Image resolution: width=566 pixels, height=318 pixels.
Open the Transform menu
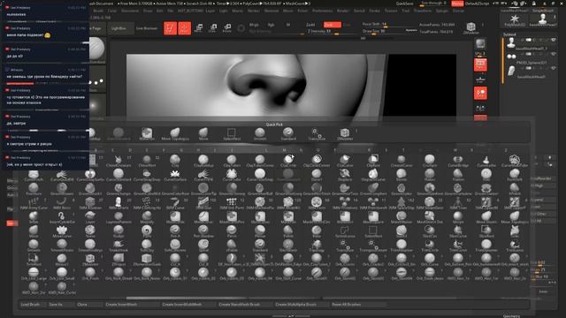[423, 11]
